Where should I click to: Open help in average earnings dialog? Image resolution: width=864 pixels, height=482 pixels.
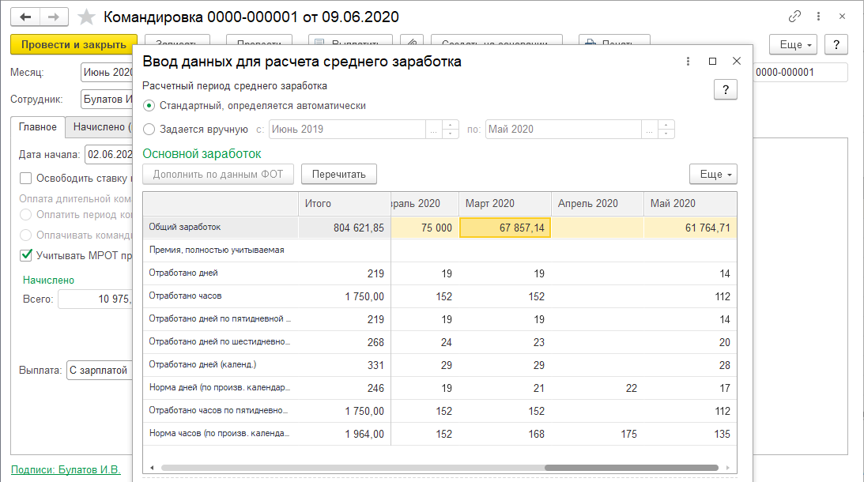(725, 89)
